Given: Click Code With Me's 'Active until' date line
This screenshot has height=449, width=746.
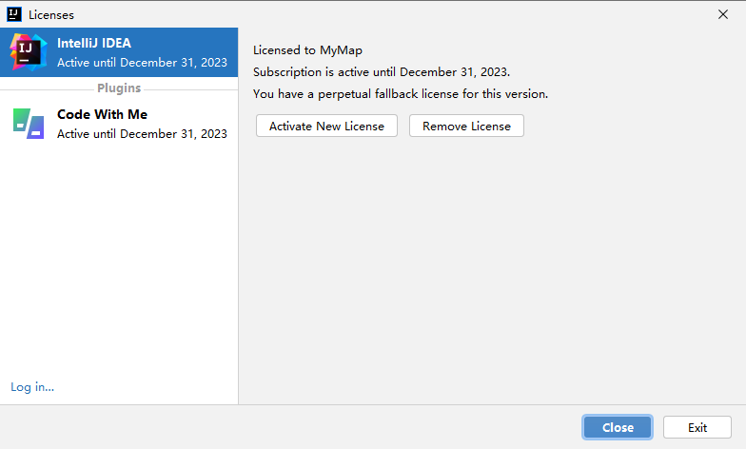Looking at the screenshot, I should pos(142,134).
